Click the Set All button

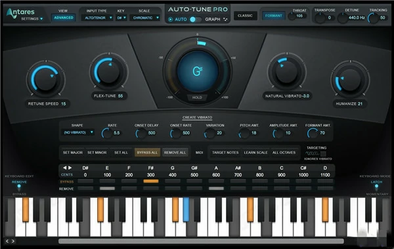pyautogui.click(x=121, y=153)
